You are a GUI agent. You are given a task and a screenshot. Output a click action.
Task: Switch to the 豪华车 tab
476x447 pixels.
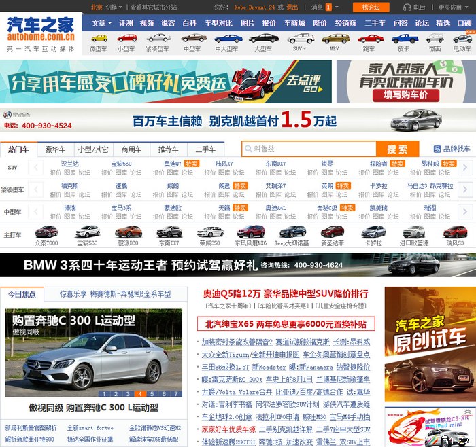point(55,149)
